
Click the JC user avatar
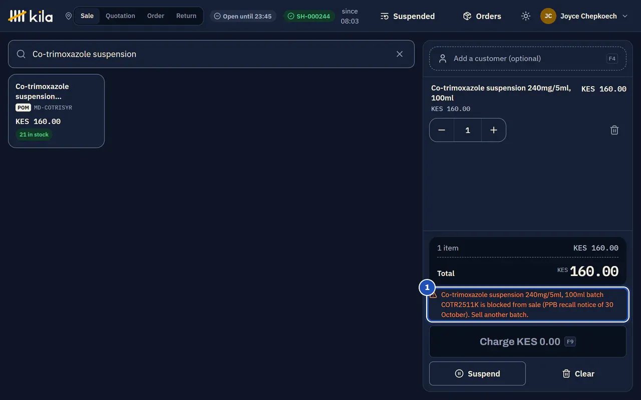[x=548, y=16]
